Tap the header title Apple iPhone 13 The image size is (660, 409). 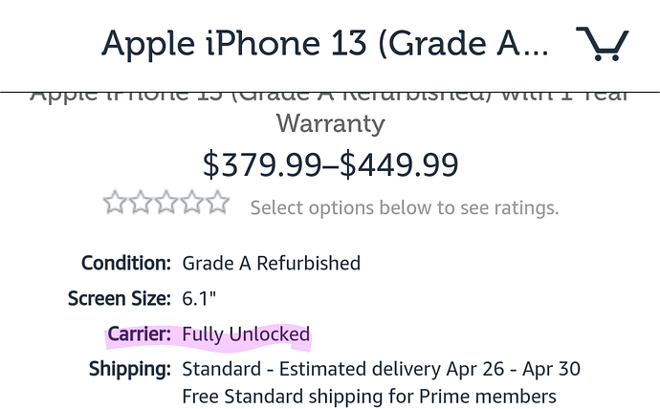tap(325, 43)
